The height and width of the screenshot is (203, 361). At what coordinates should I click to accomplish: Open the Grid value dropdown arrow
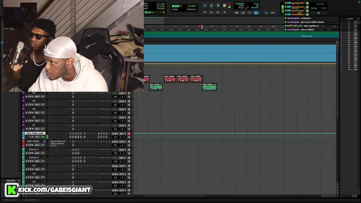[x=196, y=6]
